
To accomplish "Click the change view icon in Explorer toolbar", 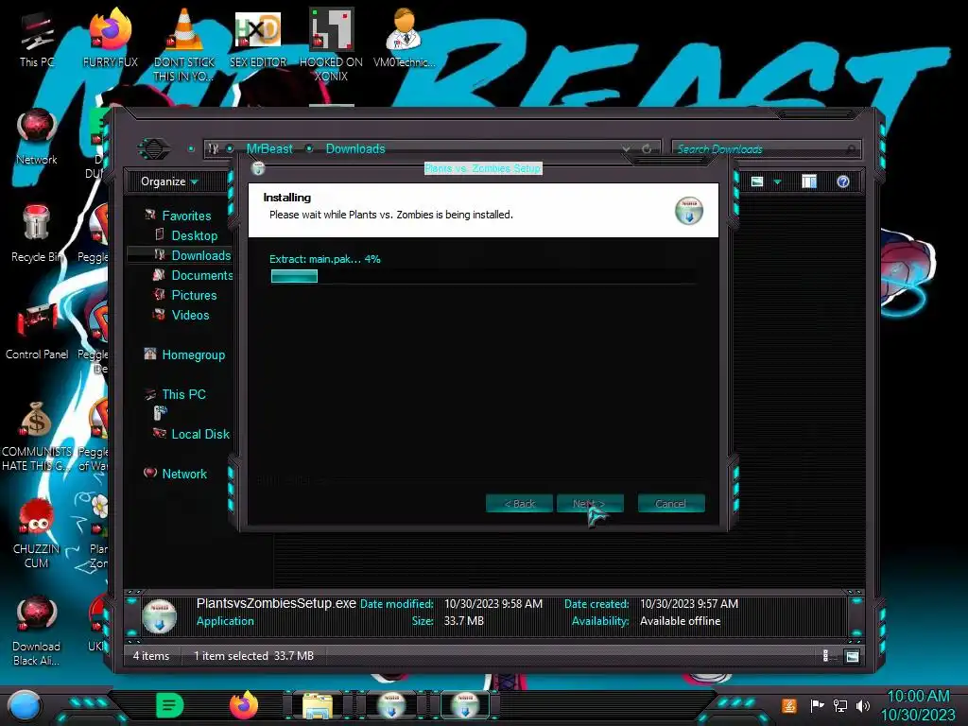I will [757, 181].
